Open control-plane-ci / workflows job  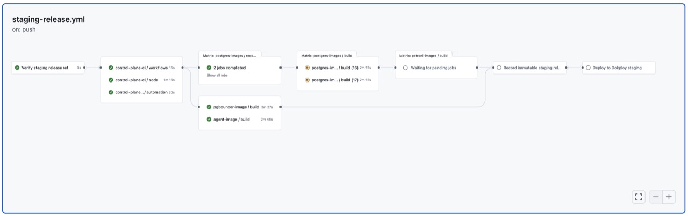pyautogui.click(x=142, y=68)
